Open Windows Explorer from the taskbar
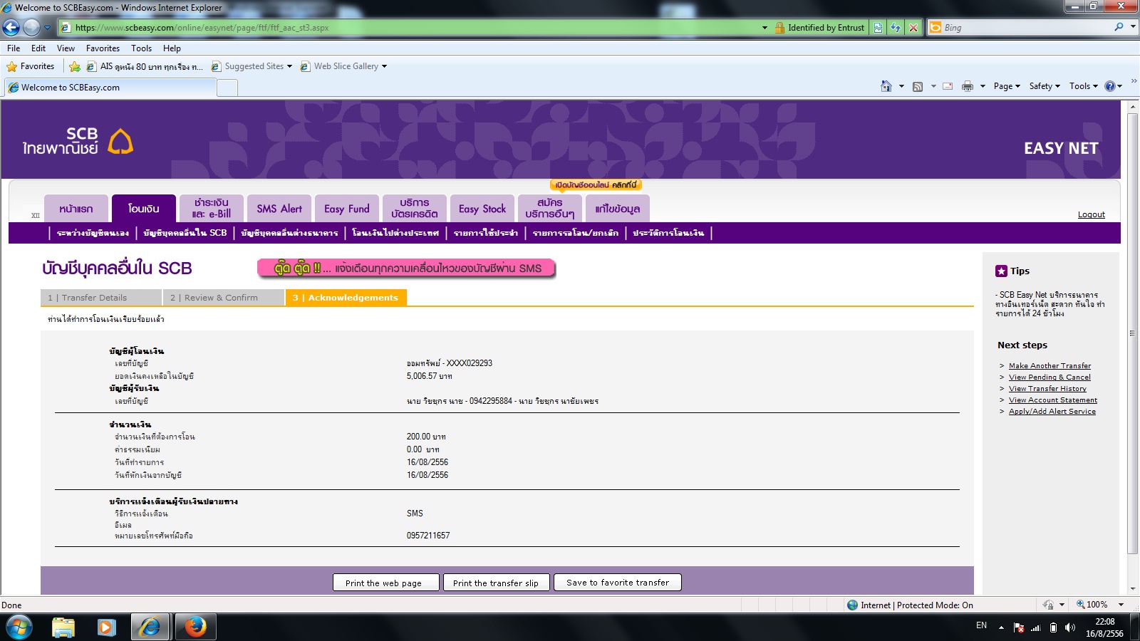1140x641 pixels. coord(63,627)
